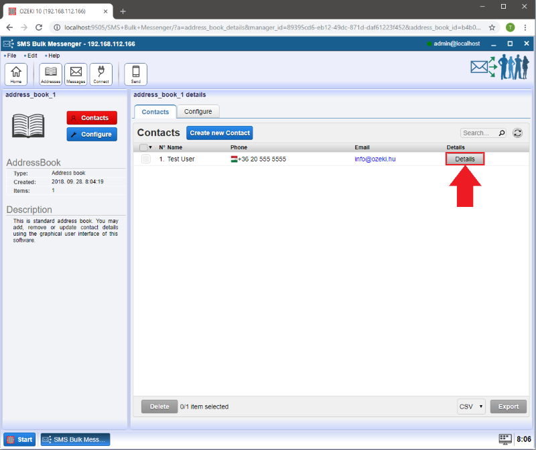Open the File menu
The height and width of the screenshot is (450, 536).
11,56
